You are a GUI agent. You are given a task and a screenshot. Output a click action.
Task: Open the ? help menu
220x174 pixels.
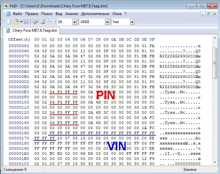click(125, 14)
